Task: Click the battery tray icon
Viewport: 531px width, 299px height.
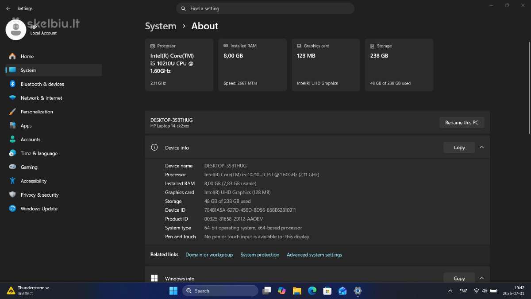Action: coord(494,291)
